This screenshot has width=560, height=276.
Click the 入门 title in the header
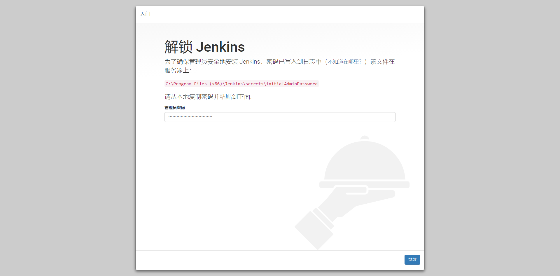145,14
